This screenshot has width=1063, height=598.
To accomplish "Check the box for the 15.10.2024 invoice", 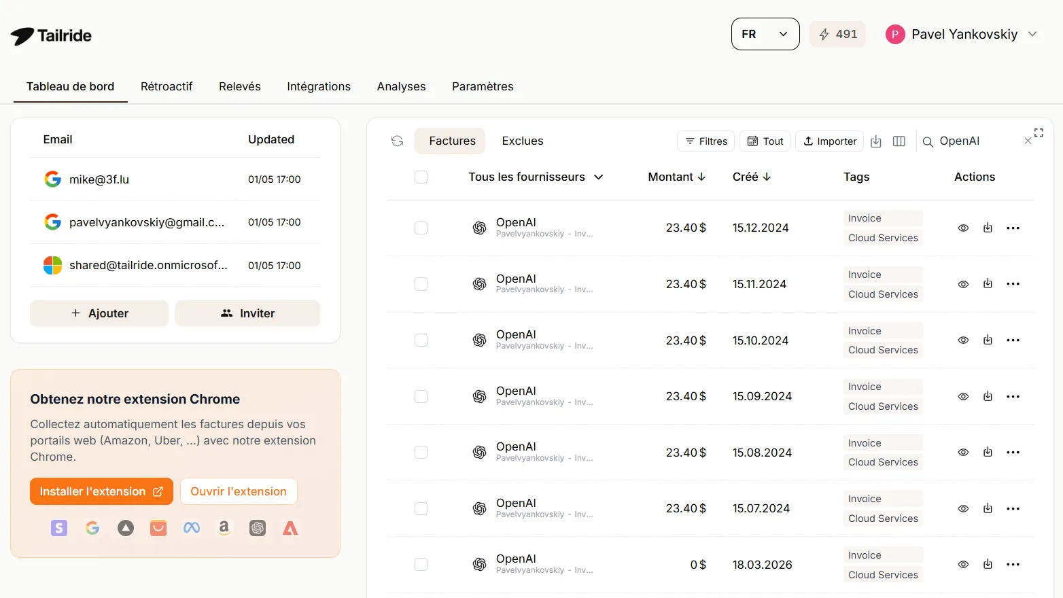I will [x=421, y=340].
